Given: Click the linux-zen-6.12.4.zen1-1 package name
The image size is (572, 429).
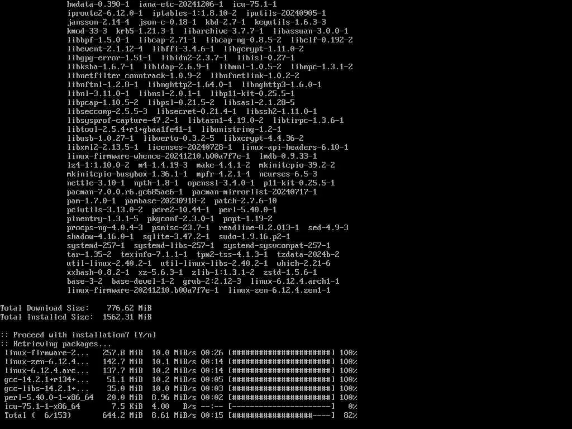Looking at the screenshot, I should pos(279,290).
